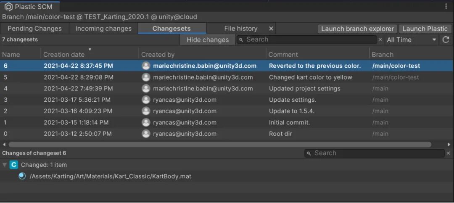Click the avatar icon for changeset 5
The image size is (454, 203).
146,77
